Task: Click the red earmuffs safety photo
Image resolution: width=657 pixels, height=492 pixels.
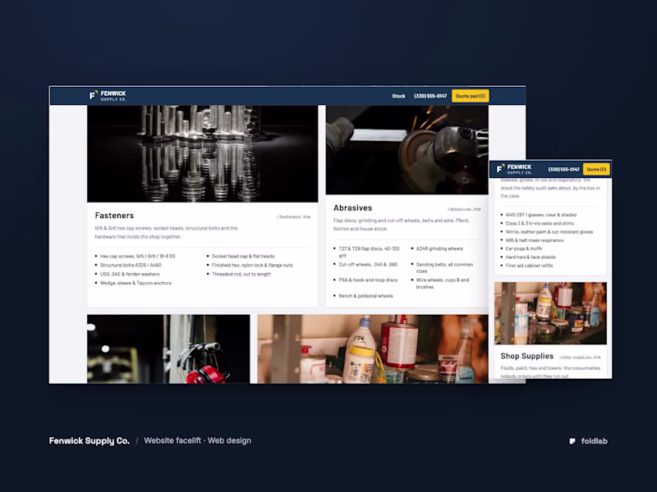Action: click(168, 349)
